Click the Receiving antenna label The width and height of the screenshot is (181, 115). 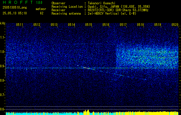point(66,14)
